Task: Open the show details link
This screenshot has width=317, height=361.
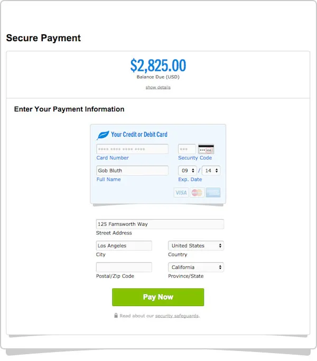Action: tap(158, 87)
